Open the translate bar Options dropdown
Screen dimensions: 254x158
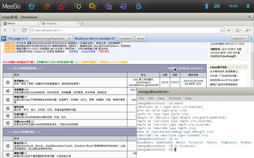coord(239,38)
